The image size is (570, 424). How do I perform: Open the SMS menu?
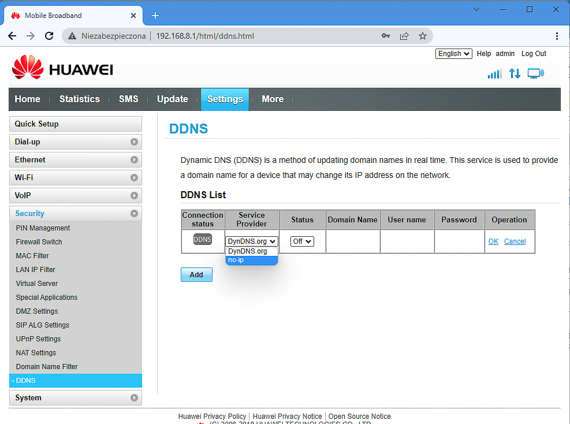click(128, 99)
